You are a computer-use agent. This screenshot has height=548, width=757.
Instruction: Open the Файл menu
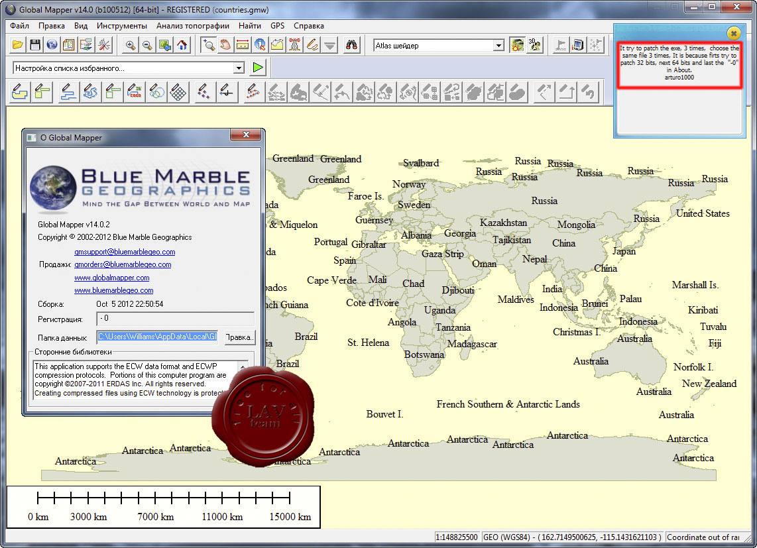point(19,26)
